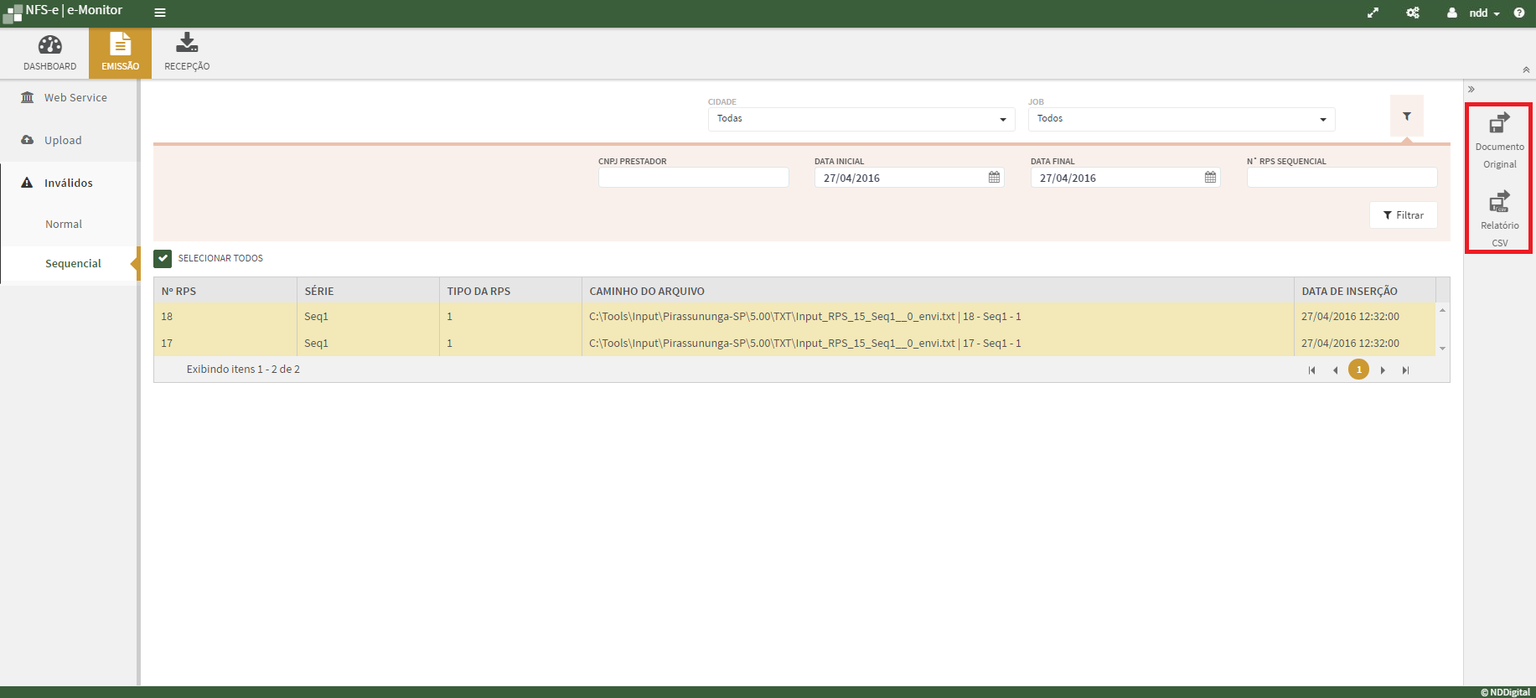Click the Relatório CSV icon
The image size is (1536, 698).
coord(1499,203)
